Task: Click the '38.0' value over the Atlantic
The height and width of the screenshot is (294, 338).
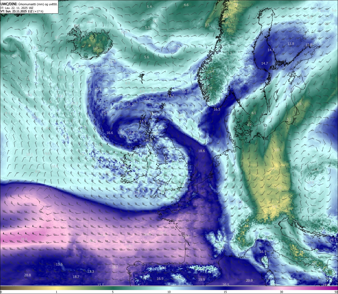Action: click(24, 239)
